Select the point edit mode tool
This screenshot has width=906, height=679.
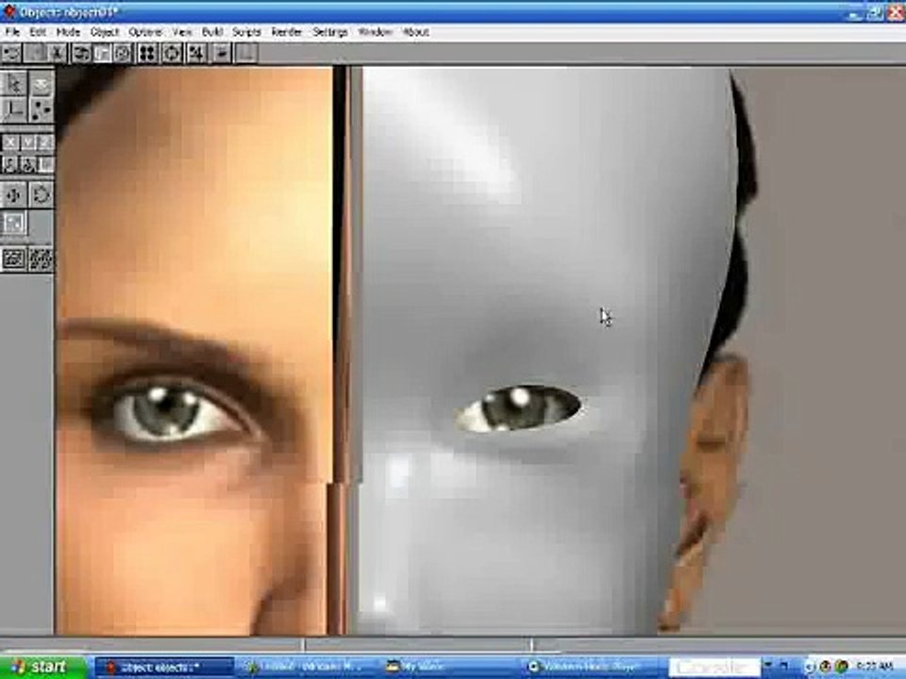41,109
